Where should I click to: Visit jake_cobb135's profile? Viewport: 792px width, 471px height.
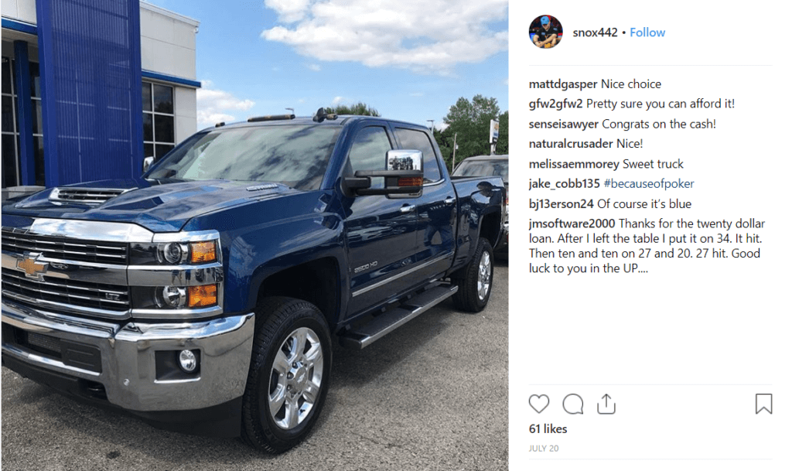click(564, 183)
